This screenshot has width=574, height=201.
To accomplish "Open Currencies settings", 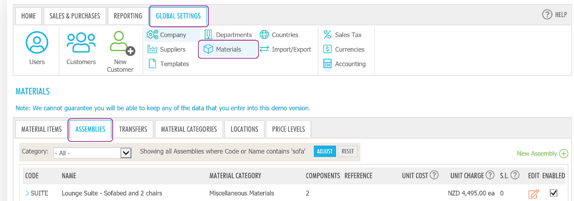I will pyautogui.click(x=344, y=50).
